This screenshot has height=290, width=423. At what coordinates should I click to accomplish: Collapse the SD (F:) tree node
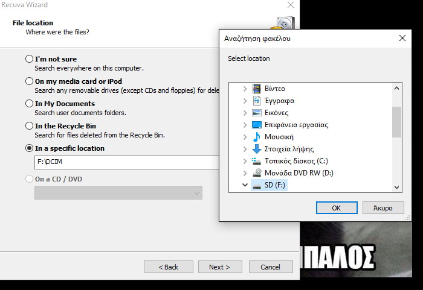click(x=245, y=185)
